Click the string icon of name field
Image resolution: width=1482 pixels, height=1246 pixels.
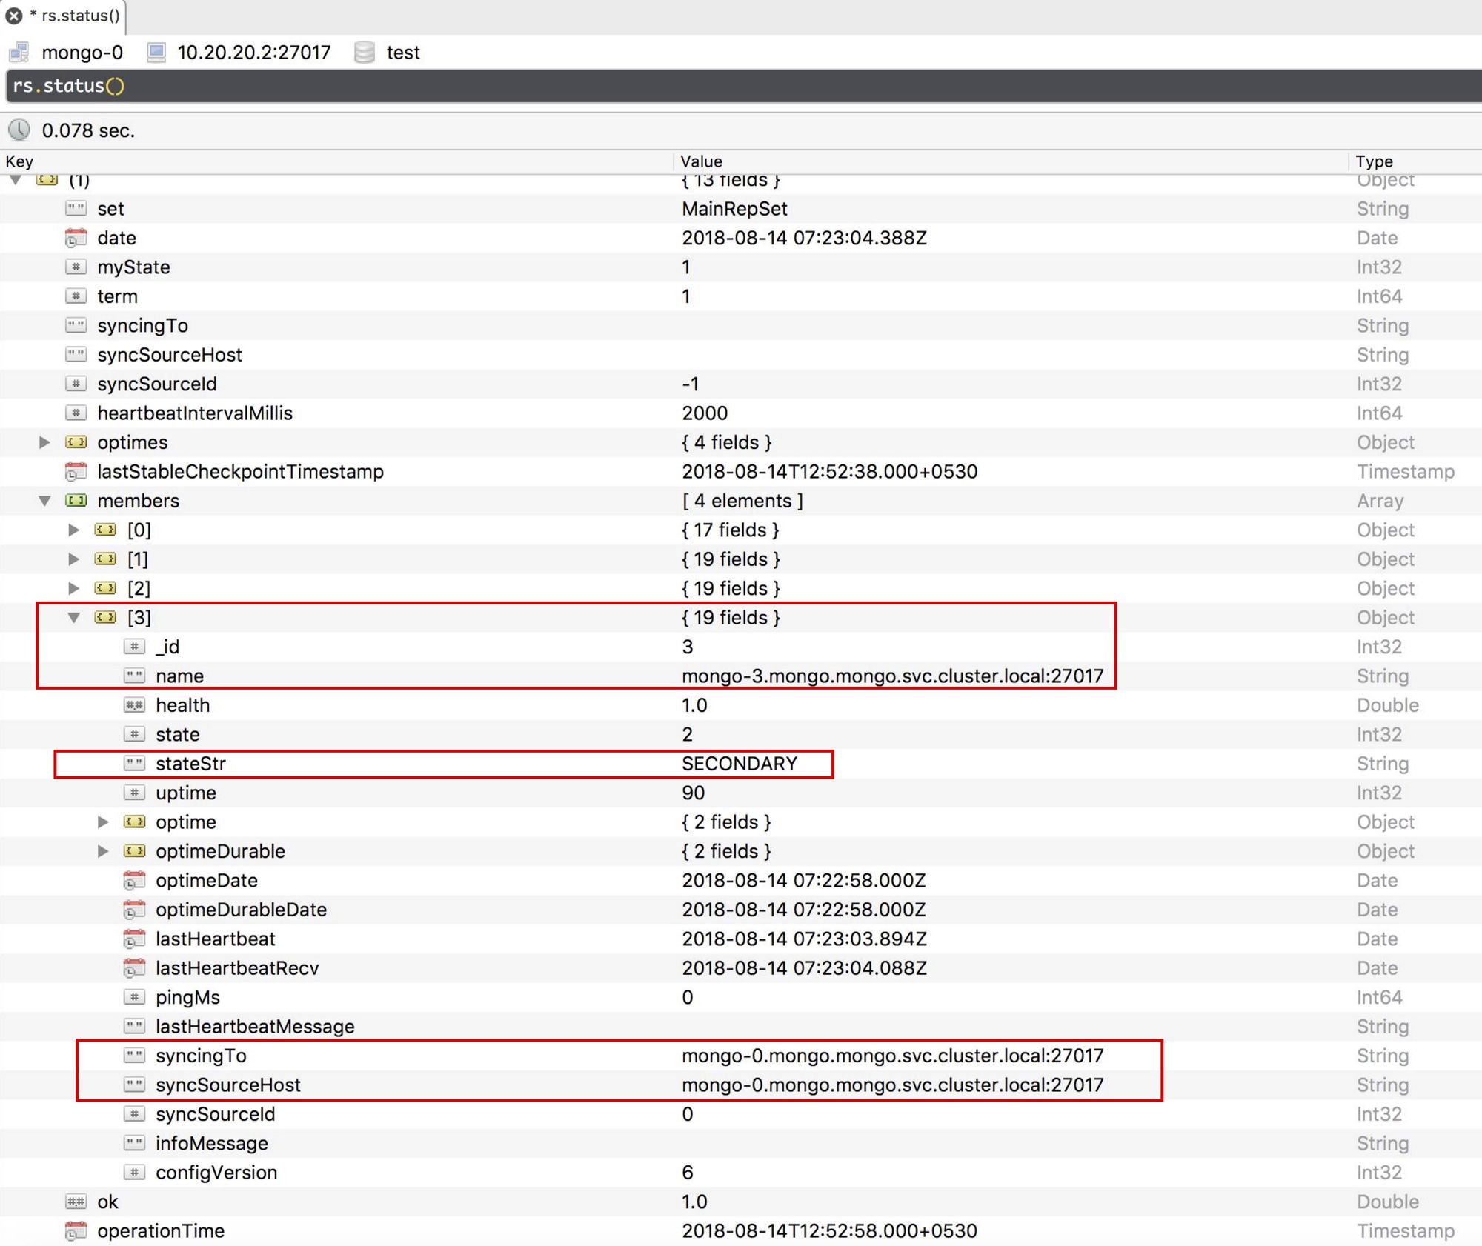pos(134,676)
